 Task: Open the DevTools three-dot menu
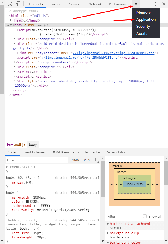point(156,4)
